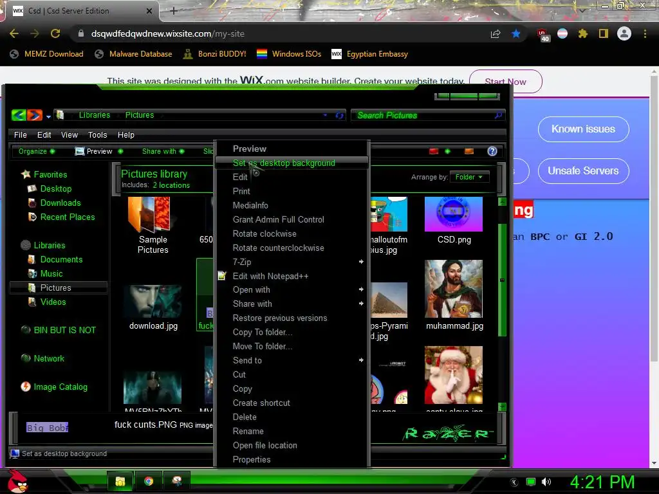Screen dimensions: 659x494
Task: Open Chrome profile avatar
Action: click(624, 33)
